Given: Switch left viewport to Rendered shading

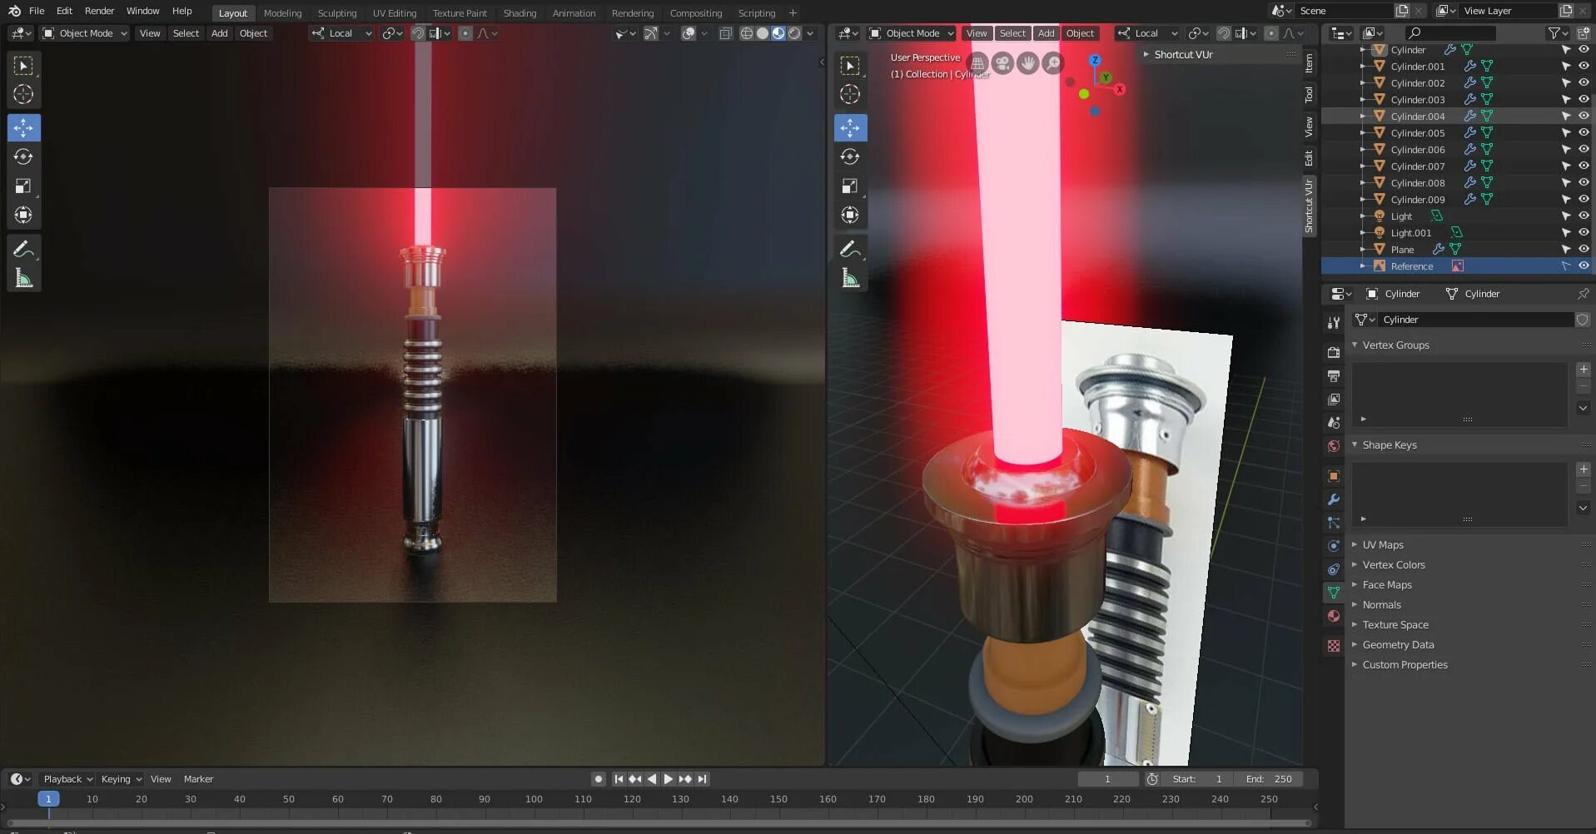Looking at the screenshot, I should (794, 33).
